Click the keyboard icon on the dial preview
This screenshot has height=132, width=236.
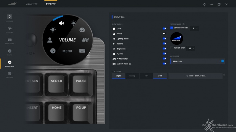tap(82, 51)
